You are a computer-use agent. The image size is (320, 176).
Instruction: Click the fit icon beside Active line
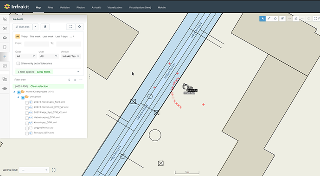coord(54,170)
